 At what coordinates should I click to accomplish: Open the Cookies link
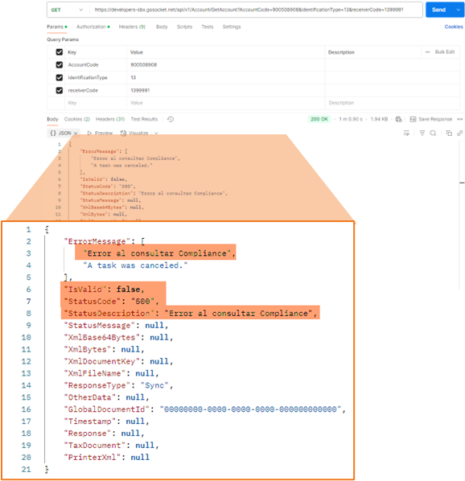[454, 27]
